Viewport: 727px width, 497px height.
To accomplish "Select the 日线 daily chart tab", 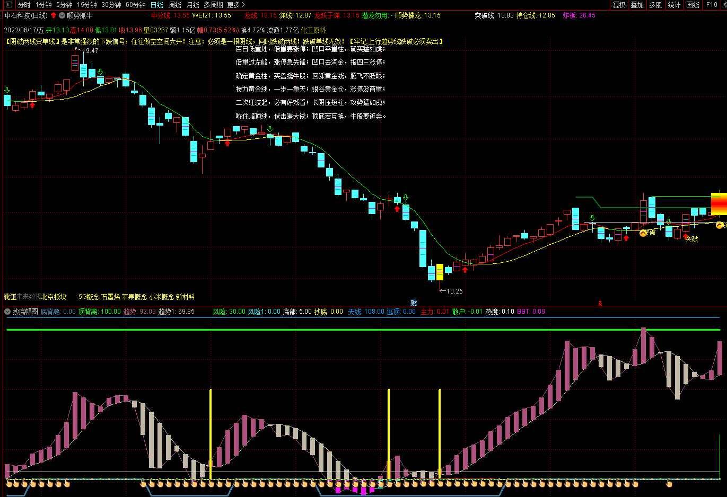I will tap(157, 5).
